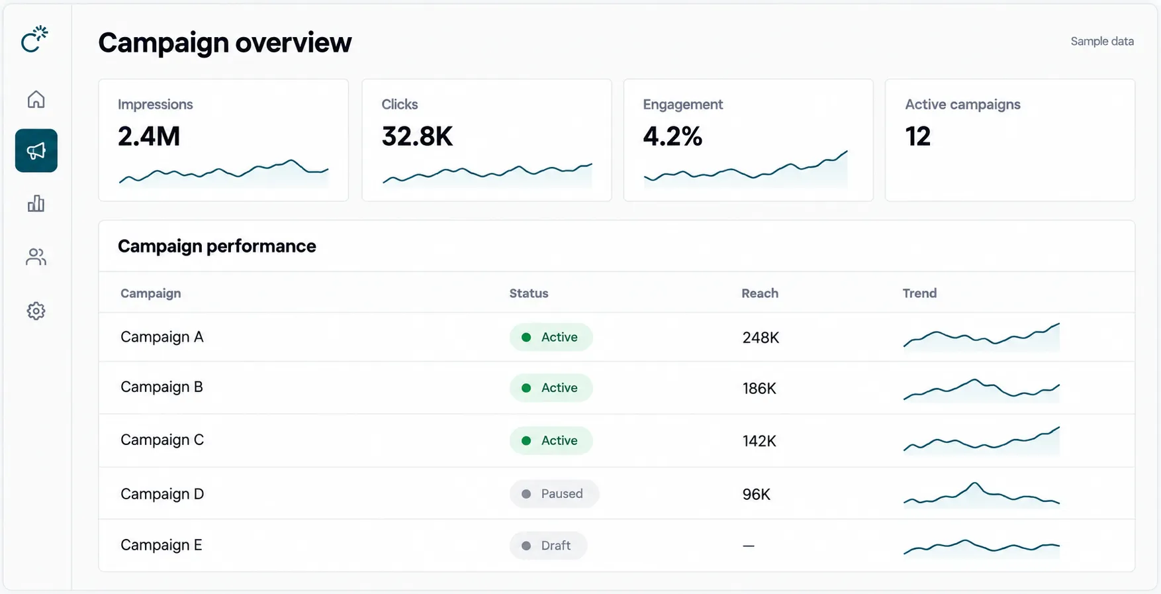Viewport: 1161px width, 594px height.
Task: Click the Paused badge for Campaign D
Action: (x=554, y=494)
